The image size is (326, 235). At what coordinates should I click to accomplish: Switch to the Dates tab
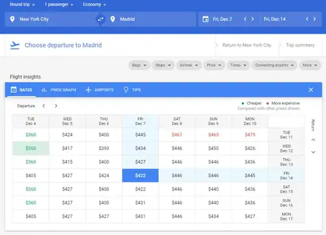tap(21, 90)
